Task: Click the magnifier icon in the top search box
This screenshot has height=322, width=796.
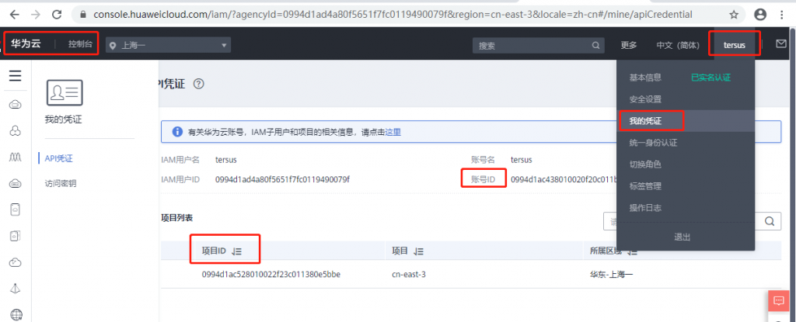Action: coord(596,45)
